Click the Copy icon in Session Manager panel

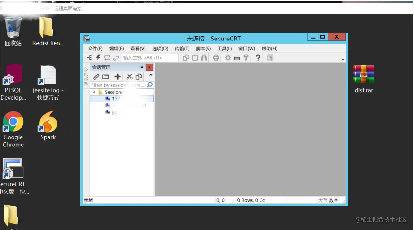pos(139,77)
